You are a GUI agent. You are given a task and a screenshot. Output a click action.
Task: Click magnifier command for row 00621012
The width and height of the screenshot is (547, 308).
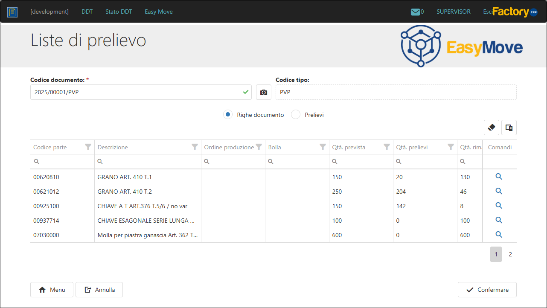(499, 191)
